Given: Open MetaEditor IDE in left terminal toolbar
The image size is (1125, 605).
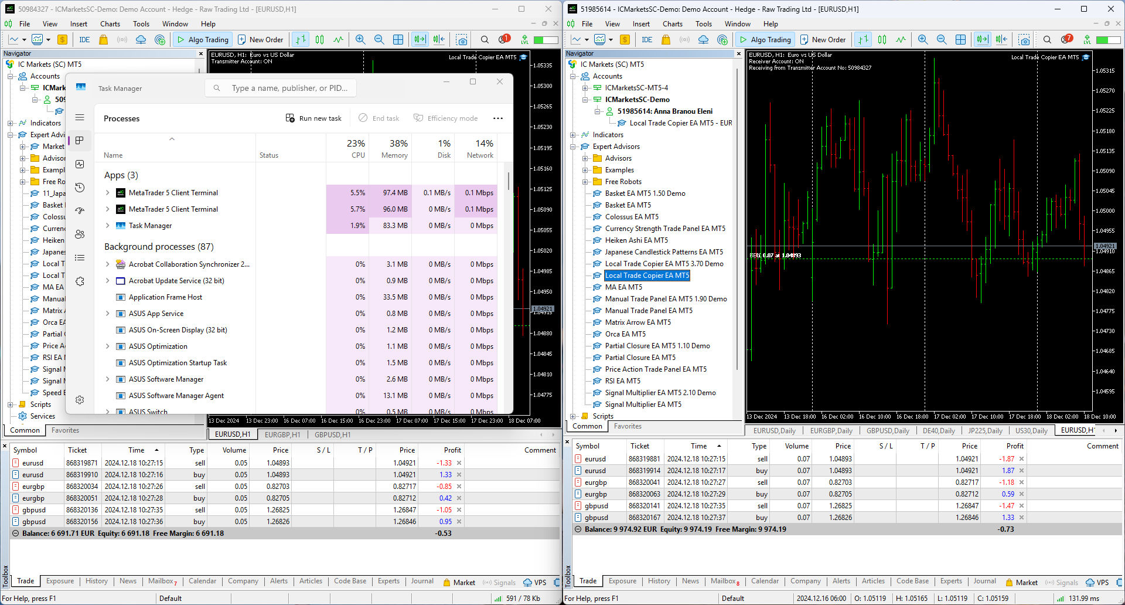Looking at the screenshot, I should pyautogui.click(x=84, y=40).
